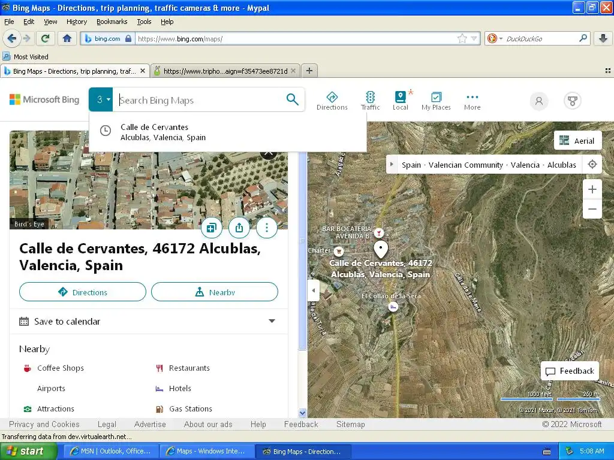Click the browser Back arrow

pos(12,38)
